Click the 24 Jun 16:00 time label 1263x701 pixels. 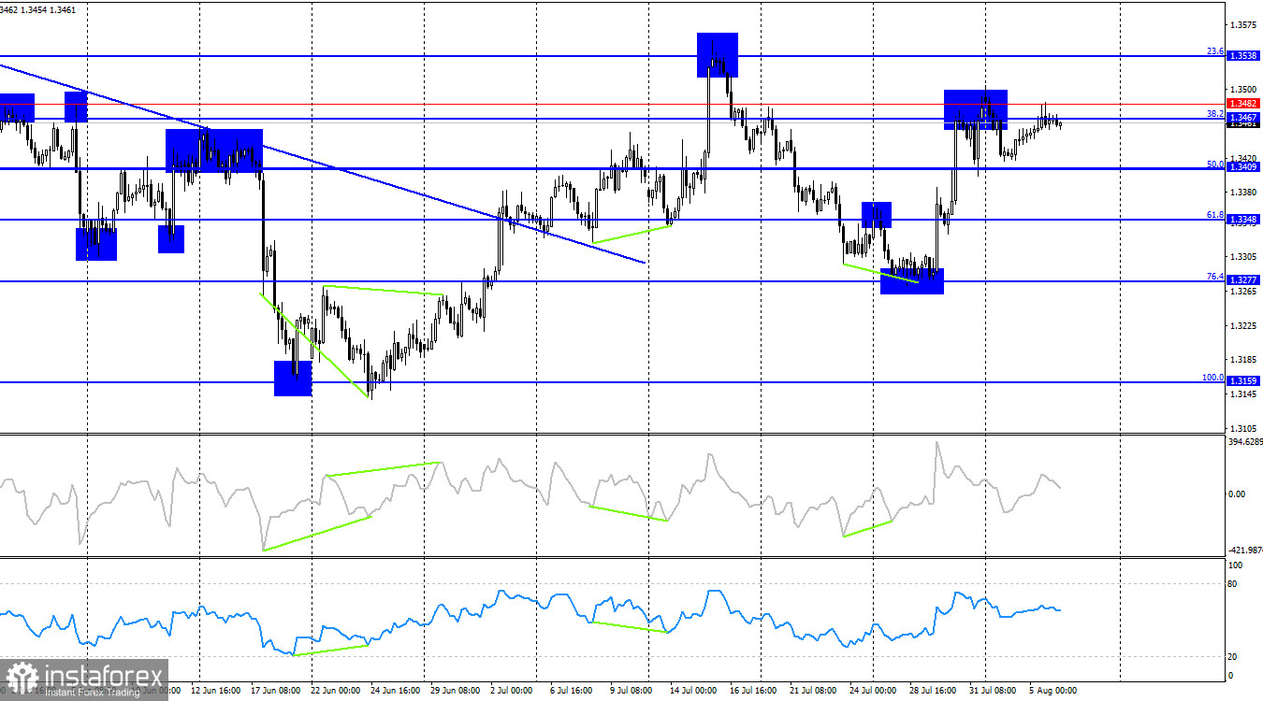click(x=397, y=691)
